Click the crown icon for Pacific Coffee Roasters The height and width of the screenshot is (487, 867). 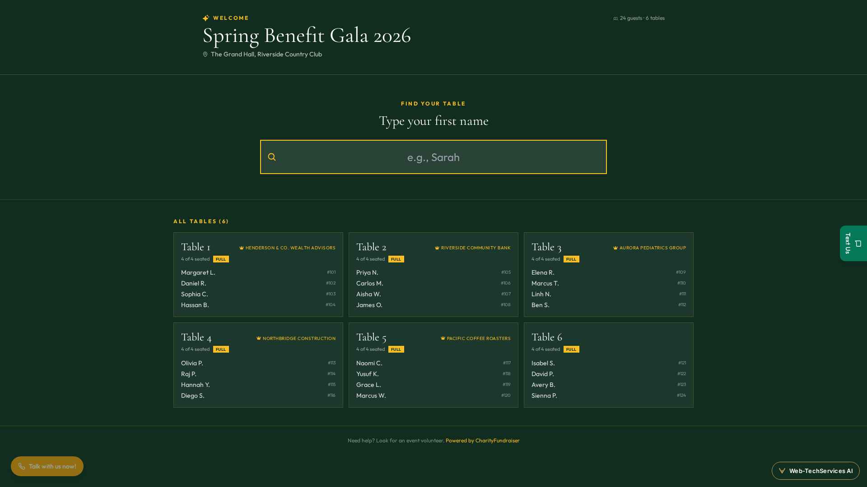pyautogui.click(x=443, y=338)
